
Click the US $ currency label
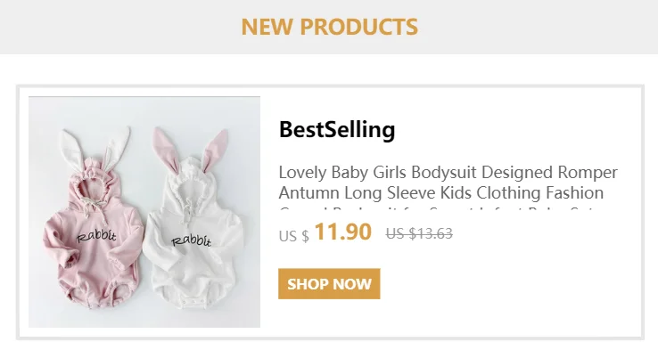294,236
